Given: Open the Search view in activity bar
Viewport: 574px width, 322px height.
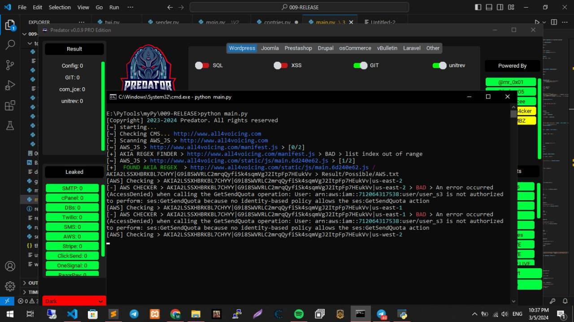Looking at the screenshot, I should (10, 45).
